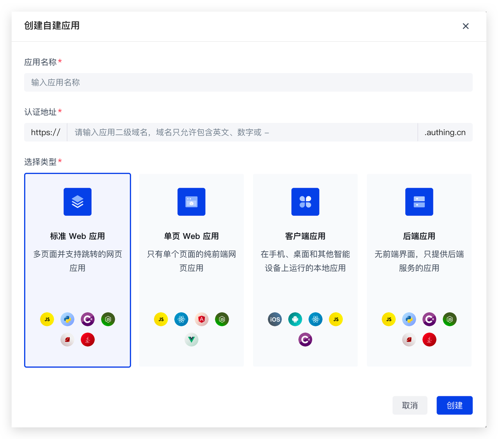Click the React icon in 客户端应用 card

315,319
